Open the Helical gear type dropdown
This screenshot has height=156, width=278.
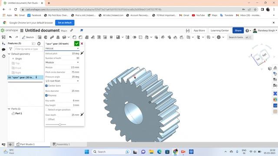pyautogui.click(x=62, y=49)
